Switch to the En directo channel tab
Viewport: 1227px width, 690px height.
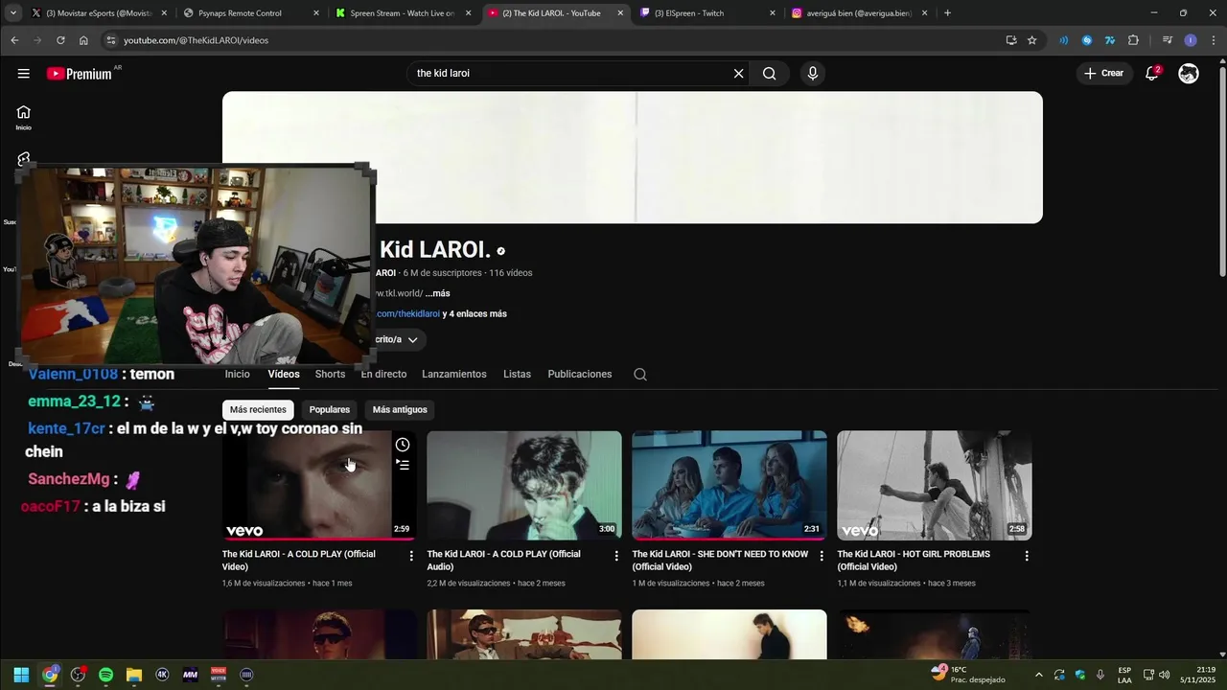coord(383,375)
